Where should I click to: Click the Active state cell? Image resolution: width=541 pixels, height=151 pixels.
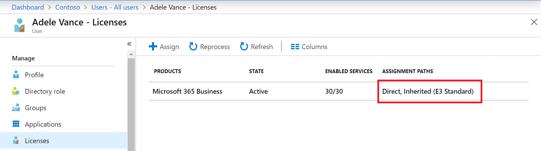[x=258, y=91]
